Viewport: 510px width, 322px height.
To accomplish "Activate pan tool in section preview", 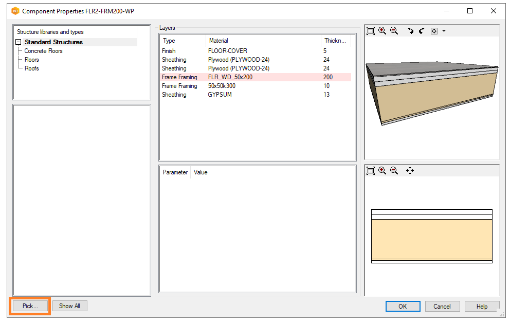I will [410, 170].
